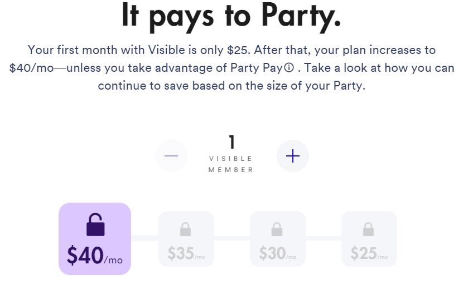Select the locked $25/mo tier
The image size is (463, 294).
pyautogui.click(x=369, y=239)
